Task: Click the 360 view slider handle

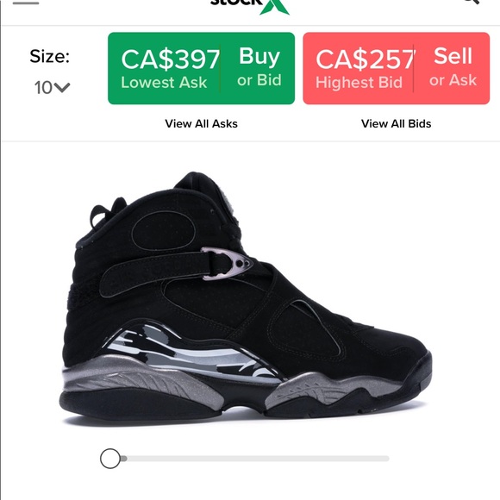Action: point(110,459)
